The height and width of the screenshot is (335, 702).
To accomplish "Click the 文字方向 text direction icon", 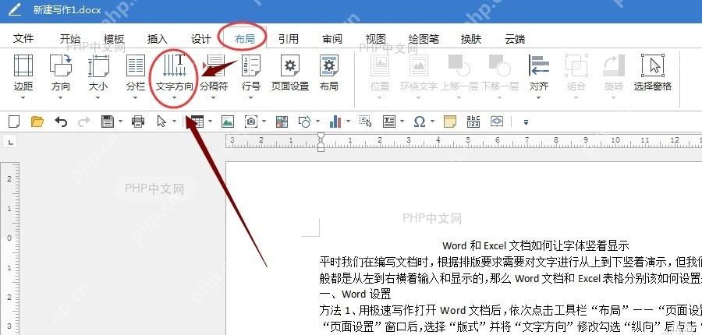I will (x=175, y=65).
